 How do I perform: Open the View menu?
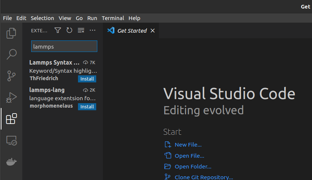coord(65,18)
